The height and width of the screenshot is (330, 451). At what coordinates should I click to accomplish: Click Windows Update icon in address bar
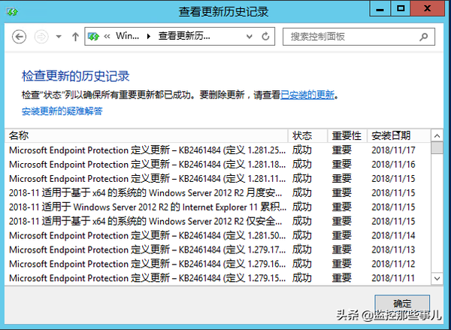(x=93, y=37)
